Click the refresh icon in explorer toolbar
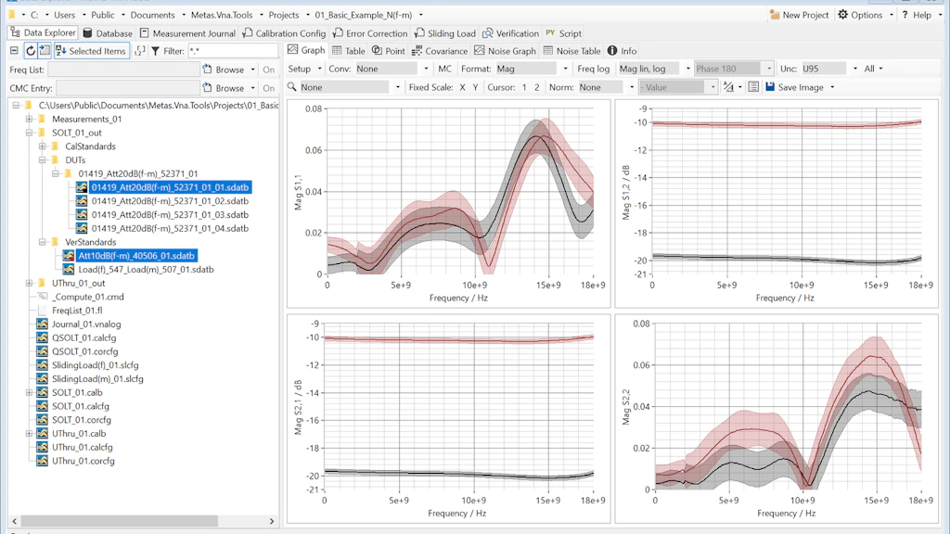The image size is (950, 534). 31,51
